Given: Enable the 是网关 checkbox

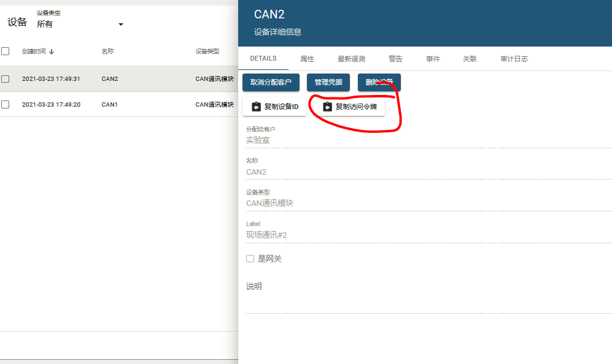Looking at the screenshot, I should (x=250, y=259).
